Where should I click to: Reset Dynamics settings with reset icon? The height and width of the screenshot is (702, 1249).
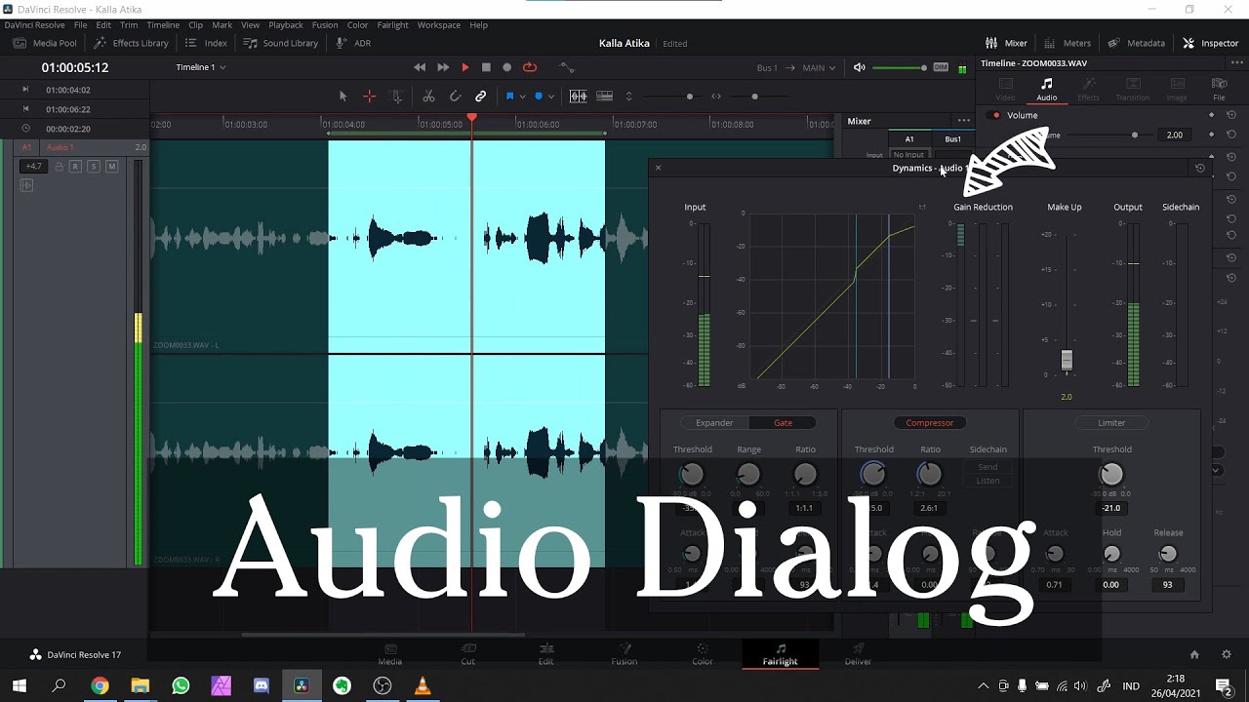coord(1200,168)
